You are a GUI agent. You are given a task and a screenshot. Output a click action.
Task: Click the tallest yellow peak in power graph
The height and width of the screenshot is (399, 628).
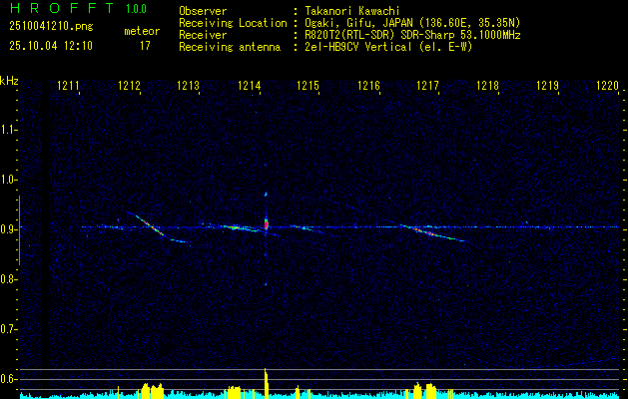[266, 383]
